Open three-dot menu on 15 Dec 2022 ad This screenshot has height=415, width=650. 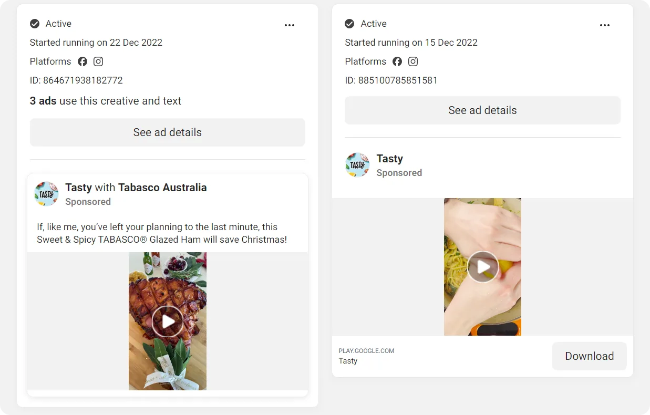point(605,25)
